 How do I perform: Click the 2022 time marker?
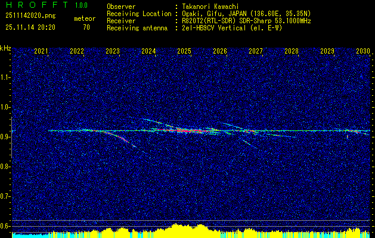point(77,51)
